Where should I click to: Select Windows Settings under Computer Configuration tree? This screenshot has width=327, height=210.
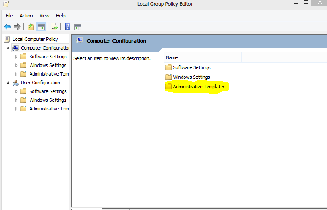point(48,65)
